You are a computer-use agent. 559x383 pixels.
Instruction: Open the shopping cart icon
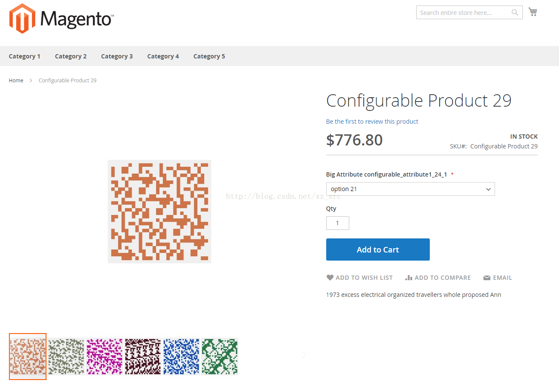pyautogui.click(x=533, y=12)
